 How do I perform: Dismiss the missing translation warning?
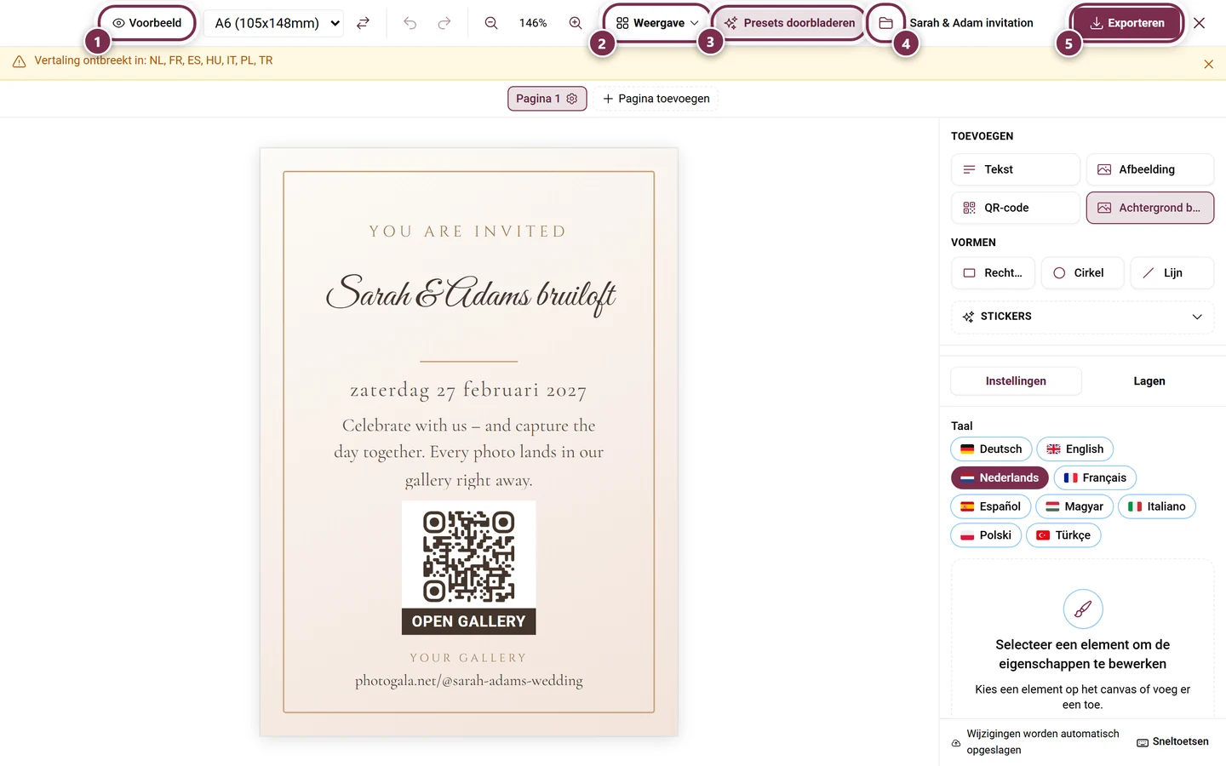[1208, 64]
